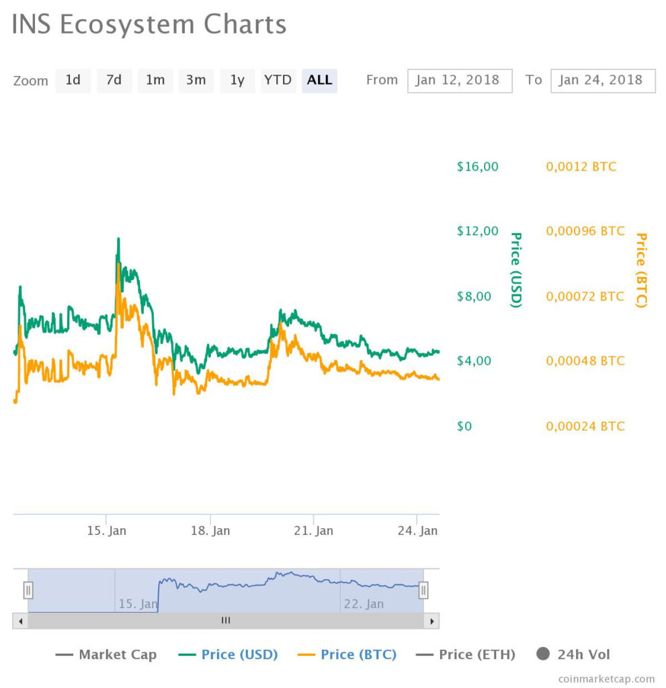Click the left navigator range handle
Screen dimensions: 666x688
click(28, 590)
